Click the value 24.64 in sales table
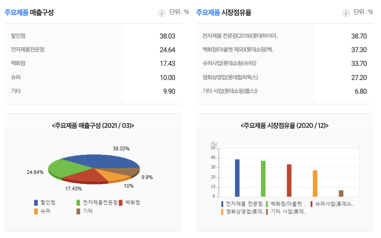Viewport: 381px width, 238px height. click(x=167, y=50)
